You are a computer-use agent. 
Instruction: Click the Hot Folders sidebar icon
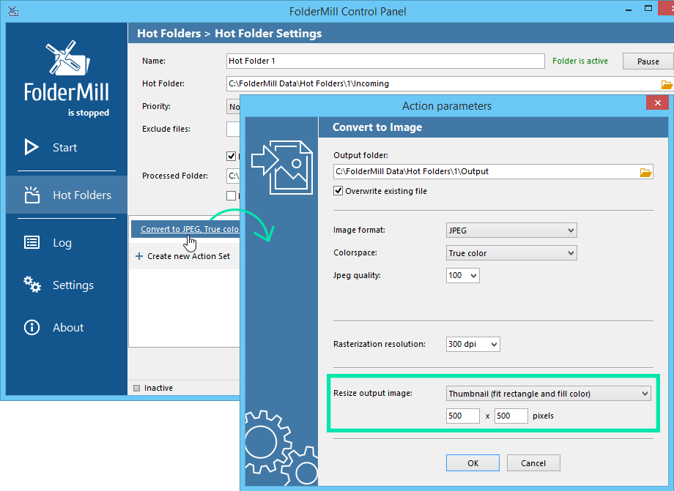coord(32,195)
